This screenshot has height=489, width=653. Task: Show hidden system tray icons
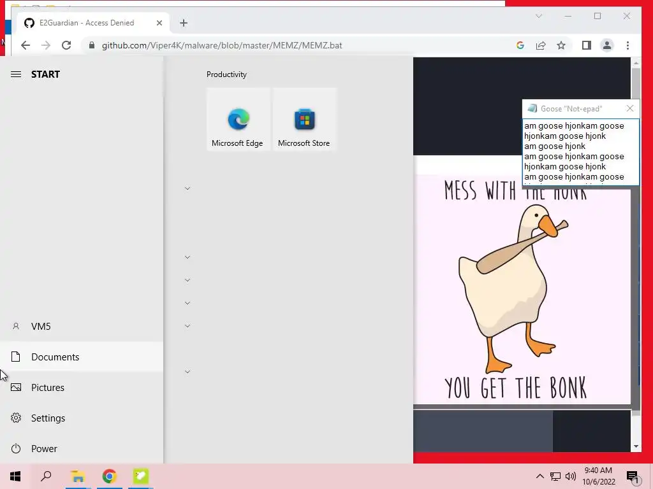tap(539, 476)
